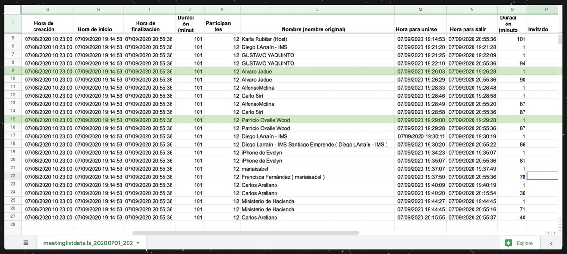Image resolution: width=567 pixels, height=254 pixels.
Task: Select column J header
Action: coord(189,9)
